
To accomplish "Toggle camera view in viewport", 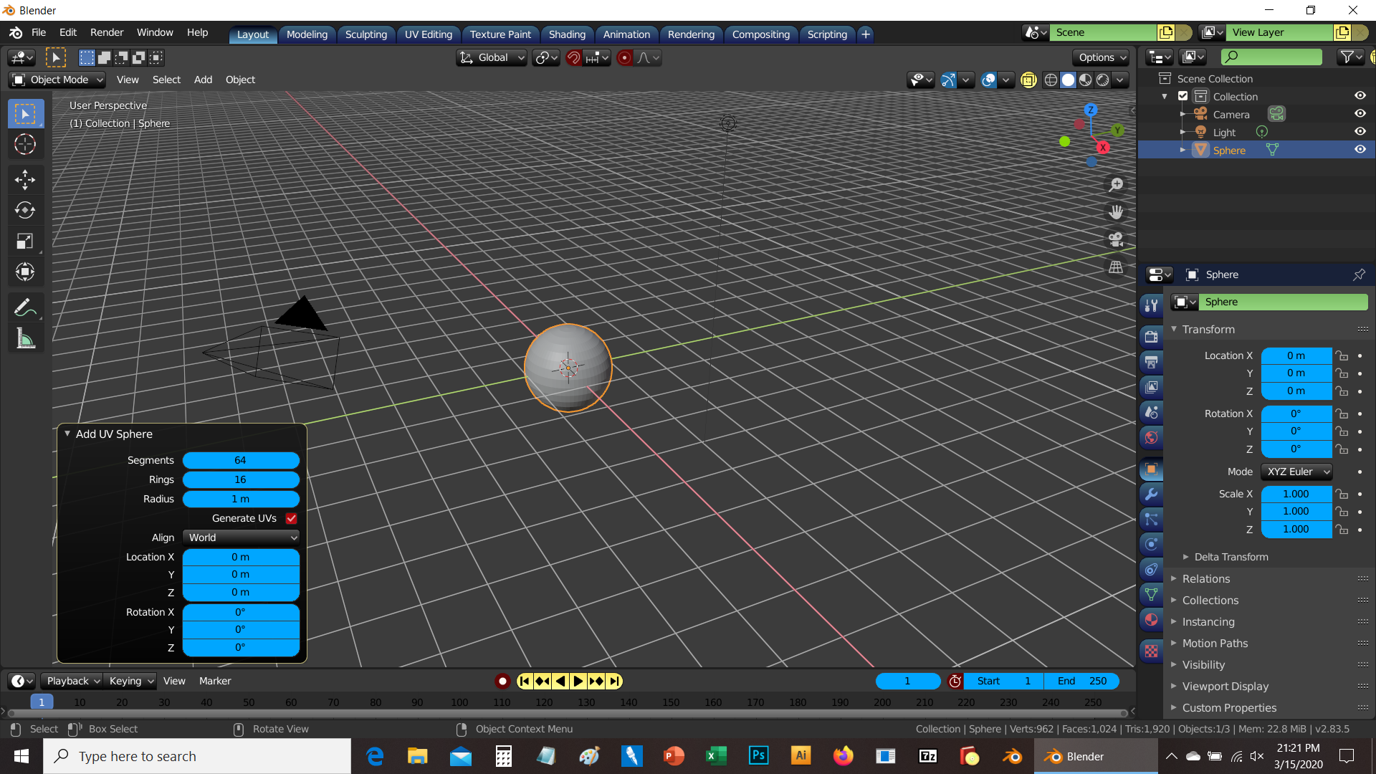I will (x=1116, y=239).
